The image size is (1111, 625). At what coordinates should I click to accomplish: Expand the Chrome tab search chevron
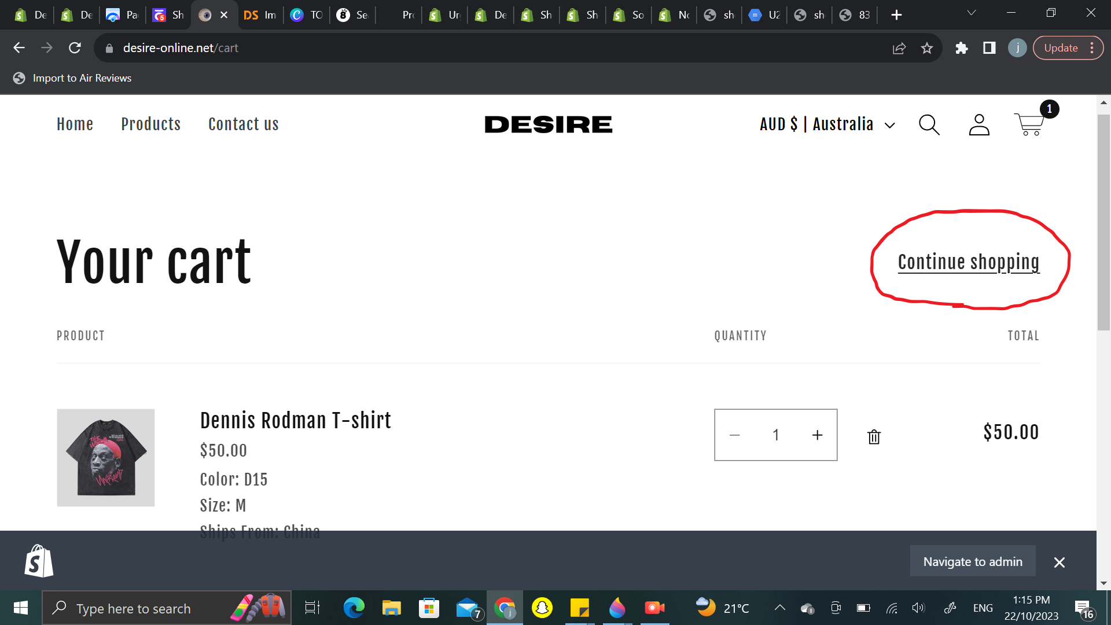972,13
